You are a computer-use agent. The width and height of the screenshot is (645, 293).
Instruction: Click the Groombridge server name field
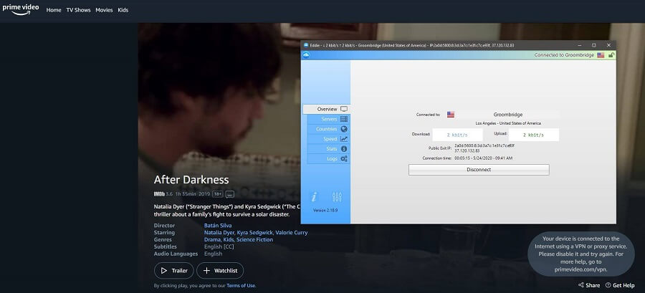[507, 115]
